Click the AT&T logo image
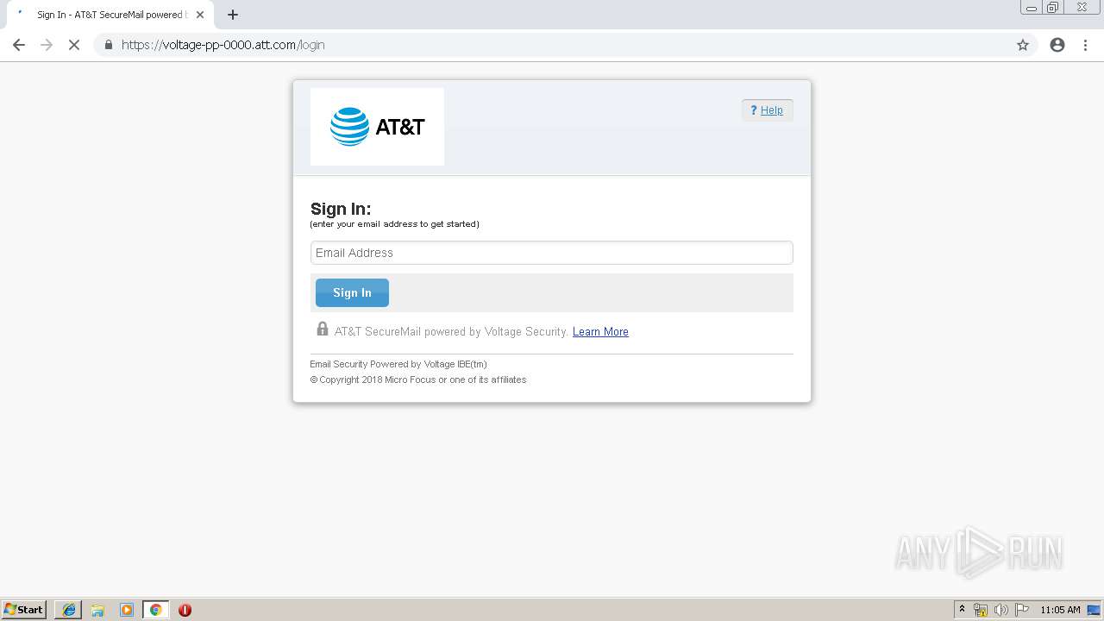 point(377,127)
